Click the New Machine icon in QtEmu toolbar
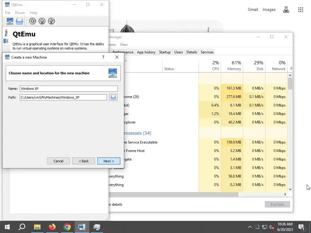311x233 pixels. pyautogui.click(x=10, y=21)
